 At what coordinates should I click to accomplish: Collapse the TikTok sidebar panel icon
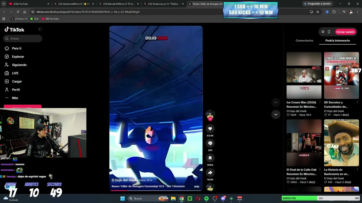40,29
